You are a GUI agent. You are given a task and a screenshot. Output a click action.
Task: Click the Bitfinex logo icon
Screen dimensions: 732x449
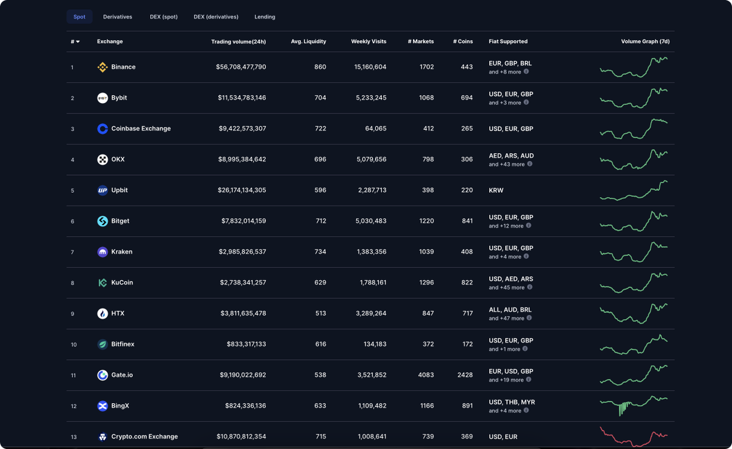coord(102,344)
